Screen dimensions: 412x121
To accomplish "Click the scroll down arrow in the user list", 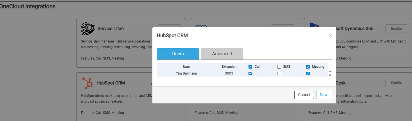I will (330, 75).
